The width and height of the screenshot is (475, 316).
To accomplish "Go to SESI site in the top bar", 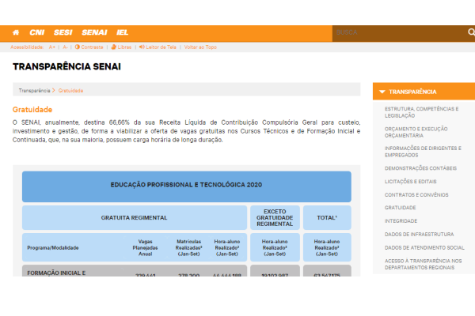I will point(63,32).
